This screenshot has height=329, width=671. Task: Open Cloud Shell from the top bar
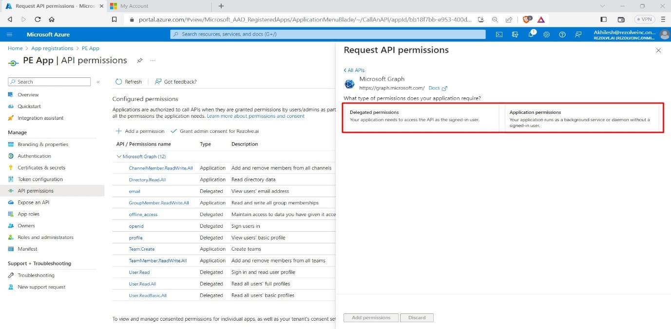click(x=499, y=35)
